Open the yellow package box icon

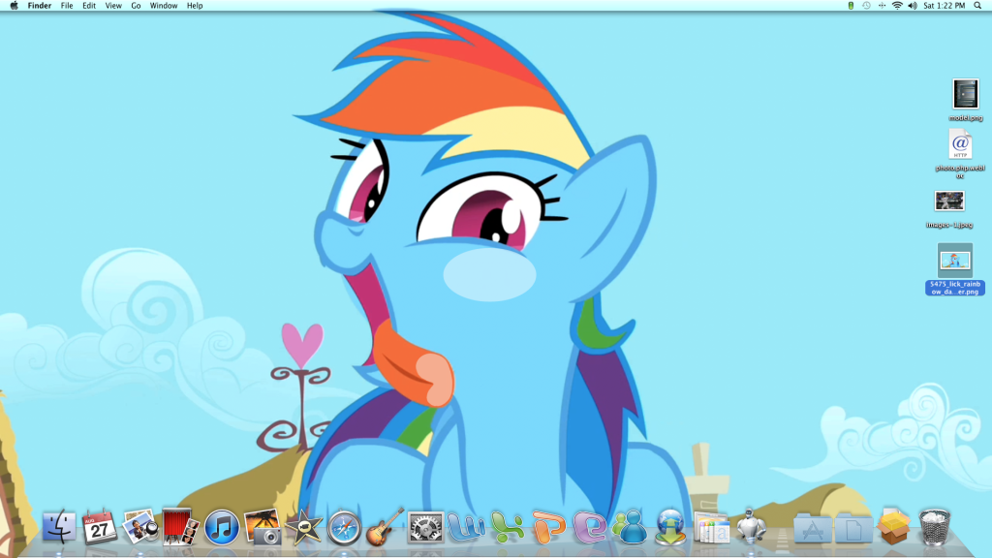[894, 526]
